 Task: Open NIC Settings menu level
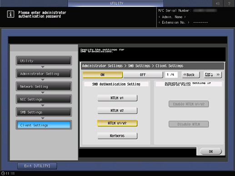point(44,99)
